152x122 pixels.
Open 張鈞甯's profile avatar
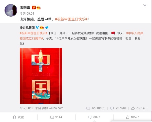click(x=11, y=10)
